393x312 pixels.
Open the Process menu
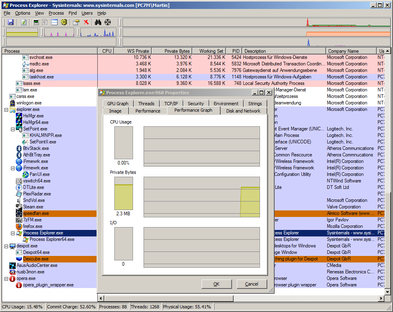(x=56, y=13)
